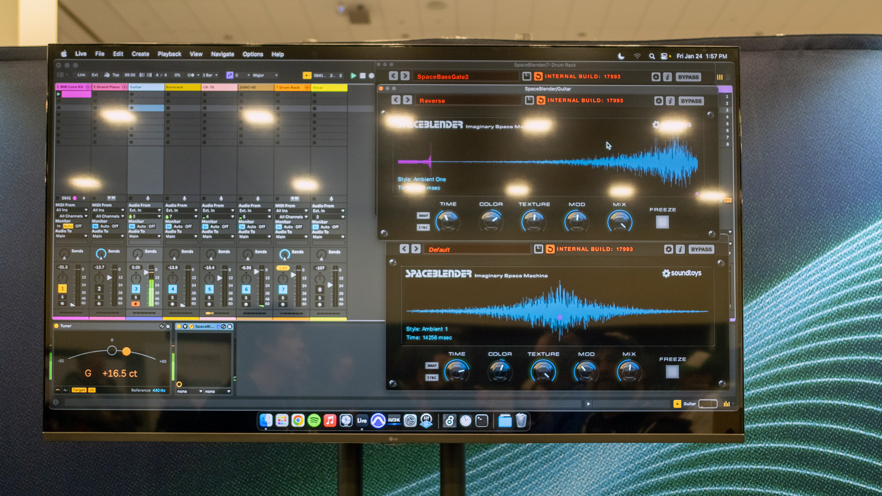
Task: Open Google Chrome from the Dock
Action: [x=298, y=421]
